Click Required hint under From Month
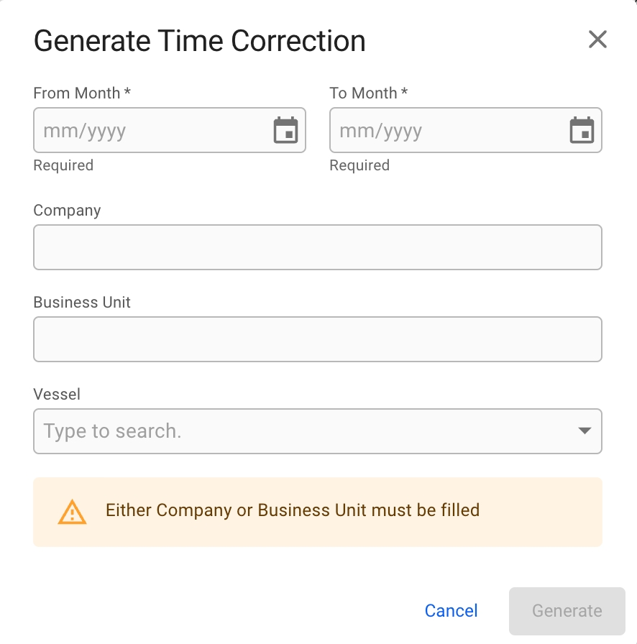This screenshot has width=637, height=644. [x=63, y=165]
